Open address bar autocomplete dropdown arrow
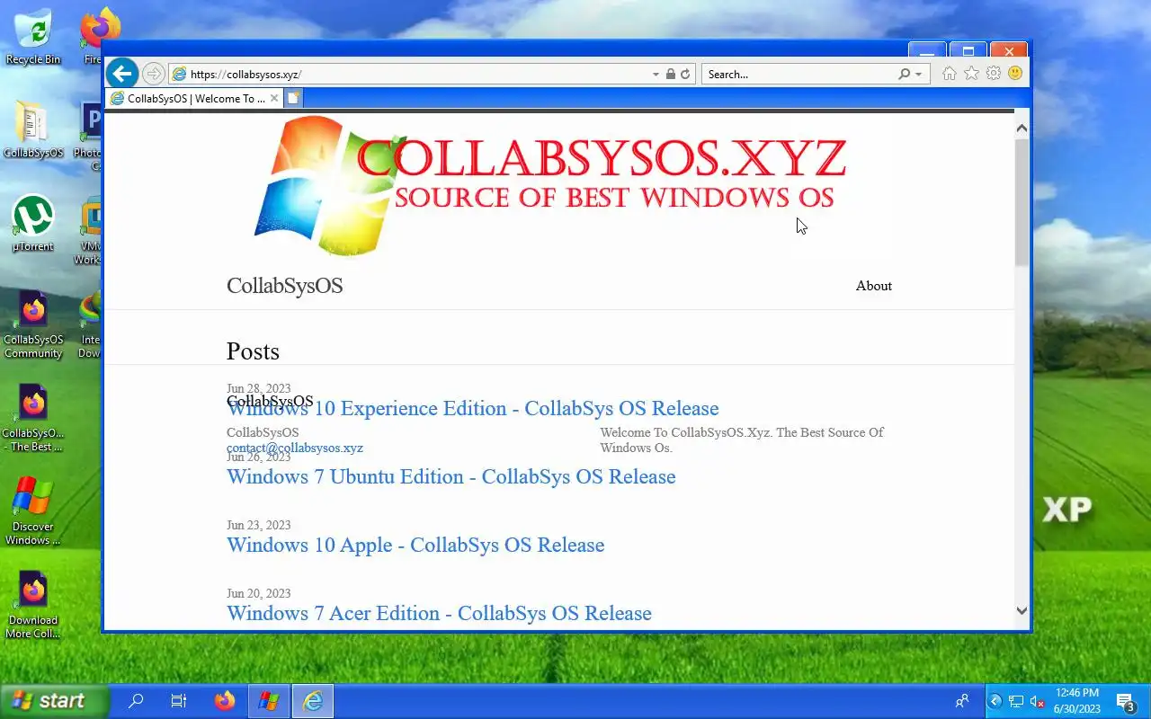Viewport: 1151px width, 719px height. (x=656, y=75)
